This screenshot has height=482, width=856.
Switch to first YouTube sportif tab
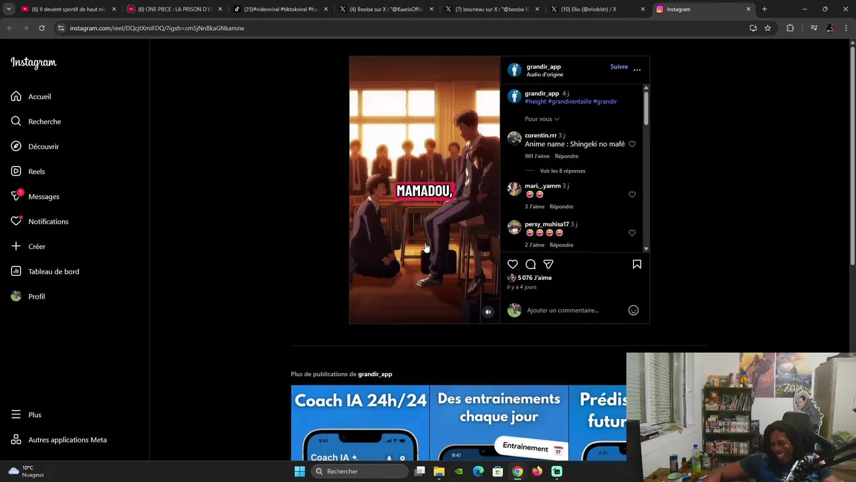click(x=68, y=9)
